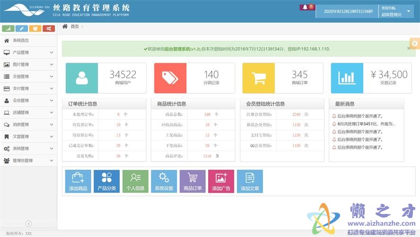Click the laptop icon beside 店铺管理

(7, 113)
